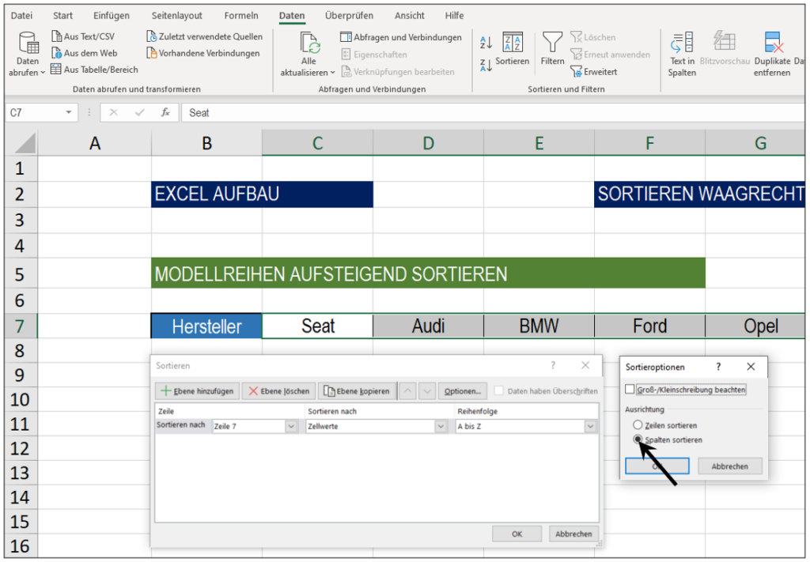The image size is (810, 562).
Task: Switch to the Formeln tab
Action: click(x=240, y=16)
